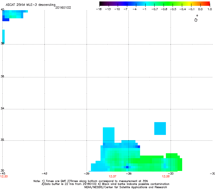Viewport: 215px width, 189px height.
Task: Click the narrow cyan strip above latitude 38
Action: (x=3, y=37)
